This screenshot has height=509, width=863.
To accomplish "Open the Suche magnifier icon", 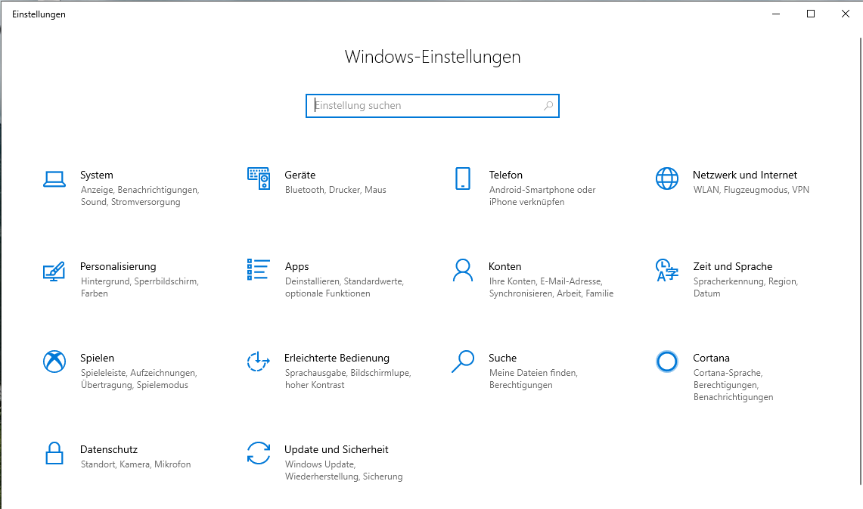I will [463, 362].
